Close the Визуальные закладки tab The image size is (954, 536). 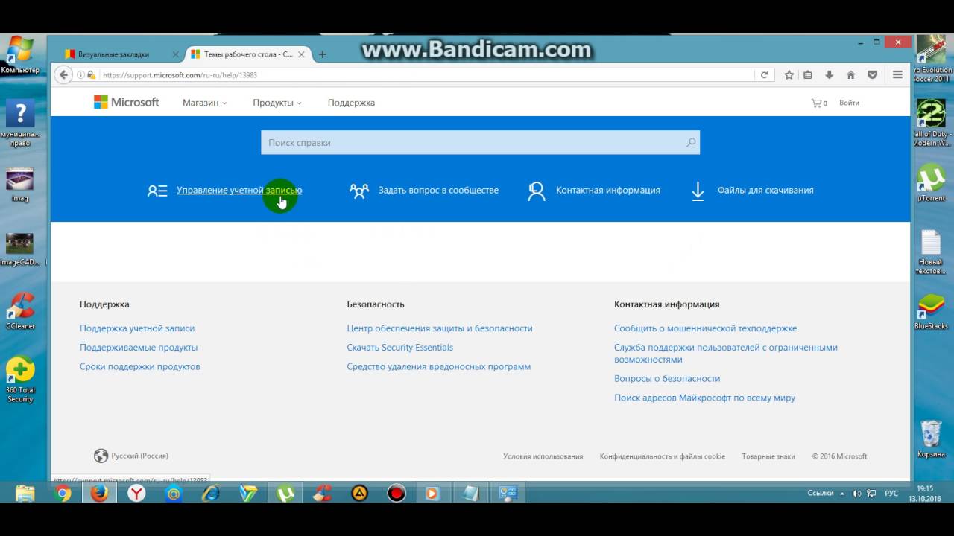pos(175,54)
